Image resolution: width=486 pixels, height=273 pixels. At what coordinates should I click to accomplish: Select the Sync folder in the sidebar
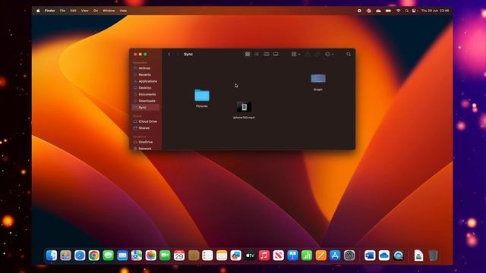(x=145, y=108)
